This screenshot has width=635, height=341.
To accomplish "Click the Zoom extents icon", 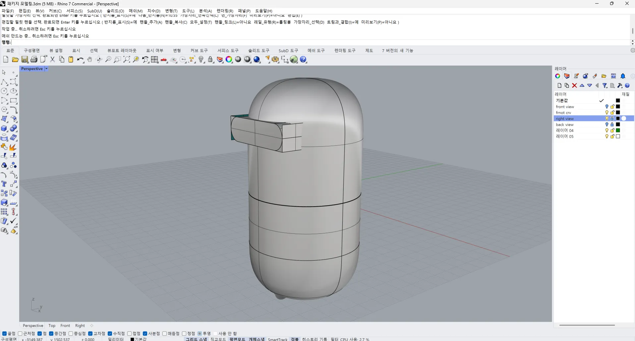I will (x=127, y=59).
